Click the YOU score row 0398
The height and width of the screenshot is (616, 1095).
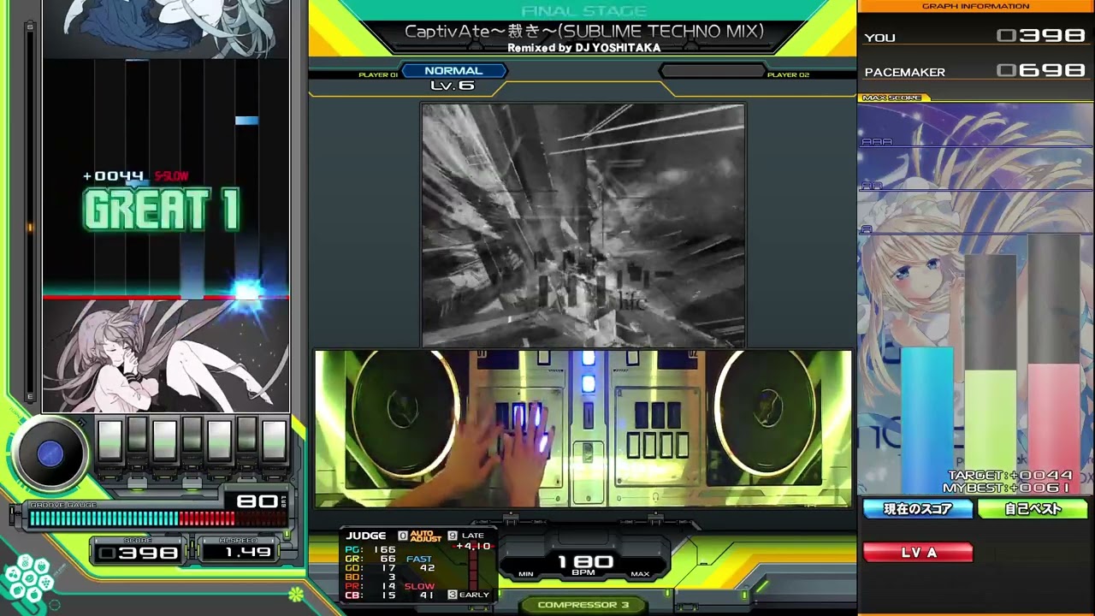pyautogui.click(x=975, y=37)
